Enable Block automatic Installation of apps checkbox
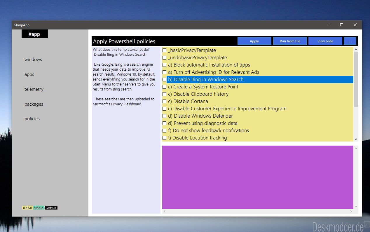Viewport: 370px width, 232px height. tap(164, 65)
